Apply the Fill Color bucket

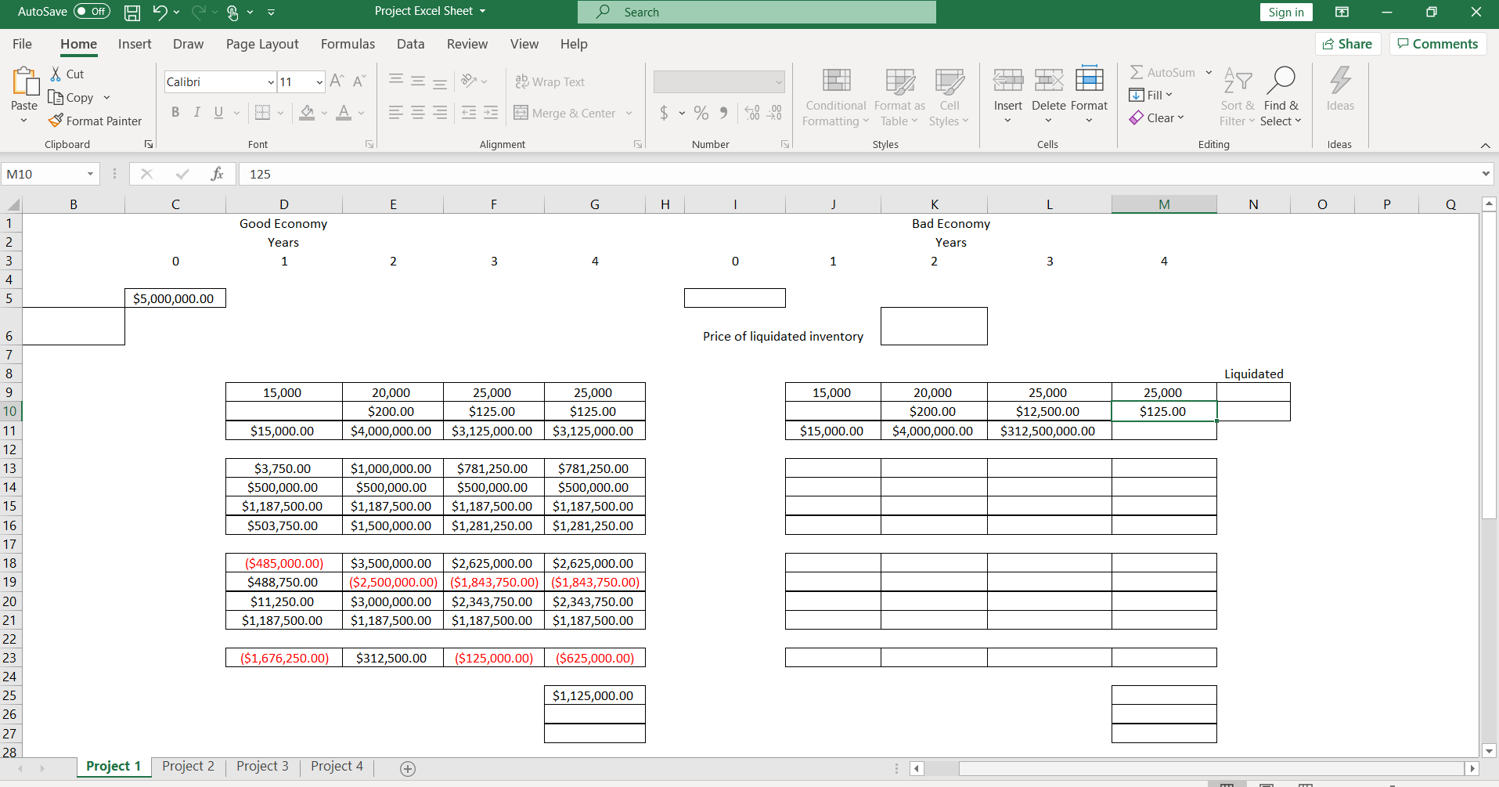click(307, 113)
